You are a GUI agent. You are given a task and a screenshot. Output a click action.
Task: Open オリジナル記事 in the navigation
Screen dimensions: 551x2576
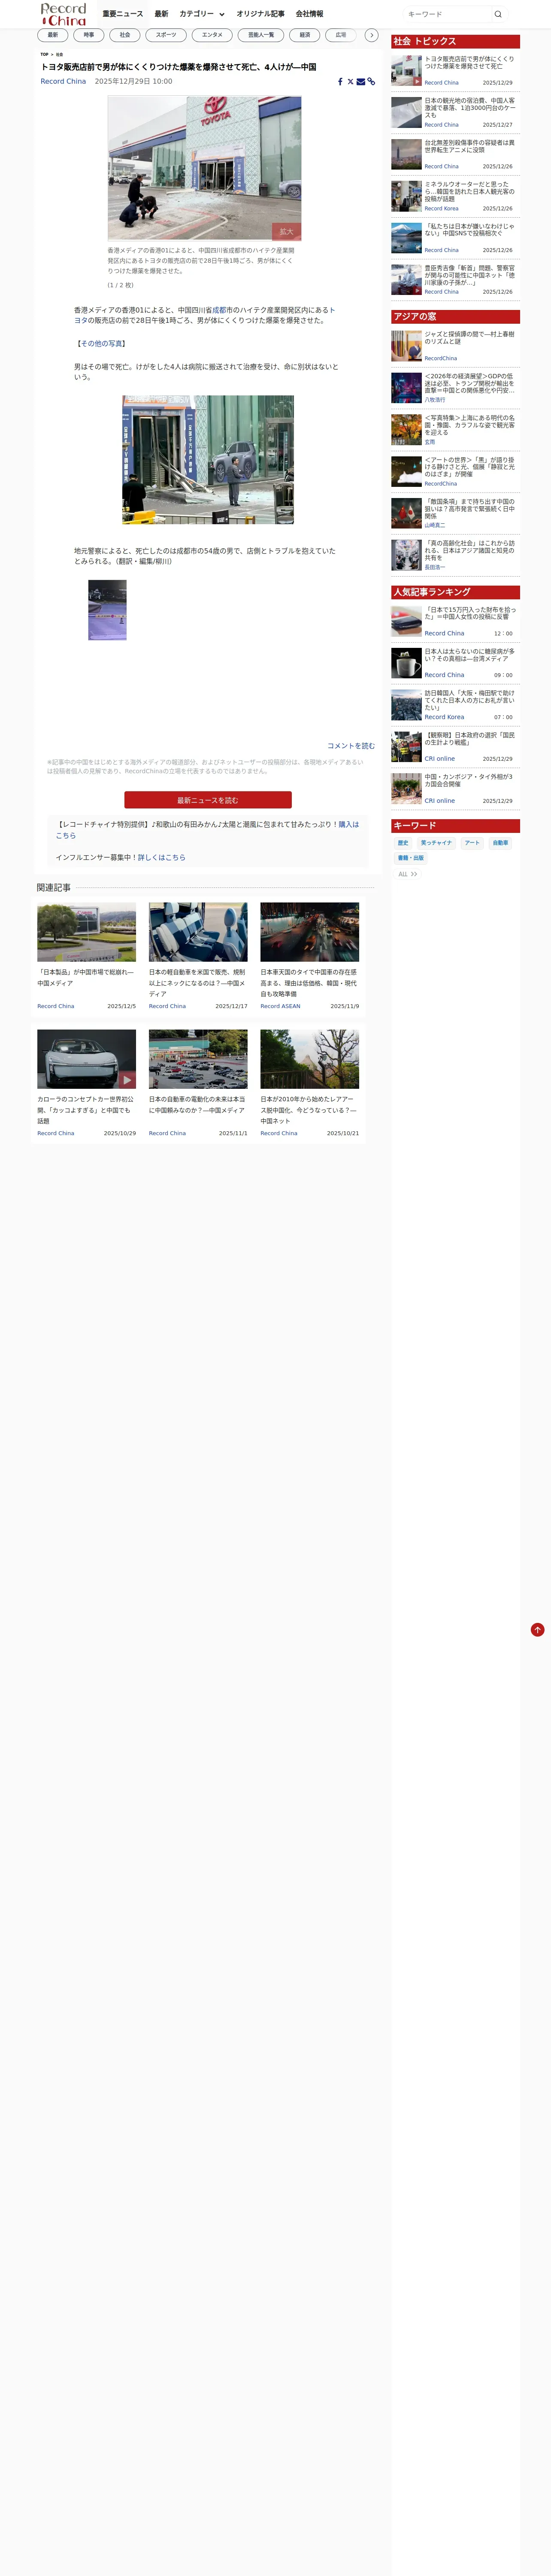point(260,14)
